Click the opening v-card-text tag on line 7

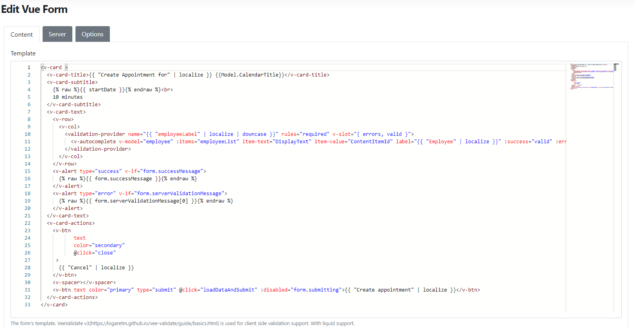66,112
